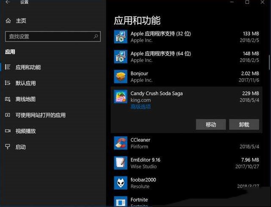Click the EmEditor 9.16 icon
This screenshot has height=207, width=271.
click(x=121, y=163)
